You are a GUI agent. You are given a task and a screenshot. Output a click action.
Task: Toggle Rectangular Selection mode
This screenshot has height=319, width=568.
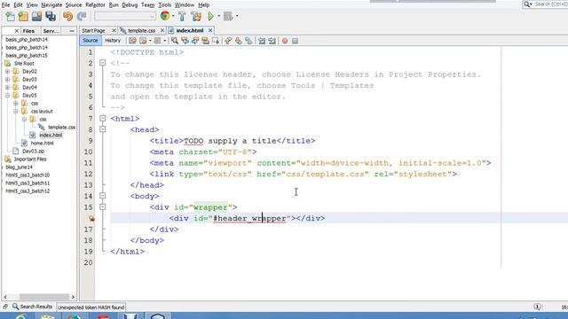[x=216, y=41]
